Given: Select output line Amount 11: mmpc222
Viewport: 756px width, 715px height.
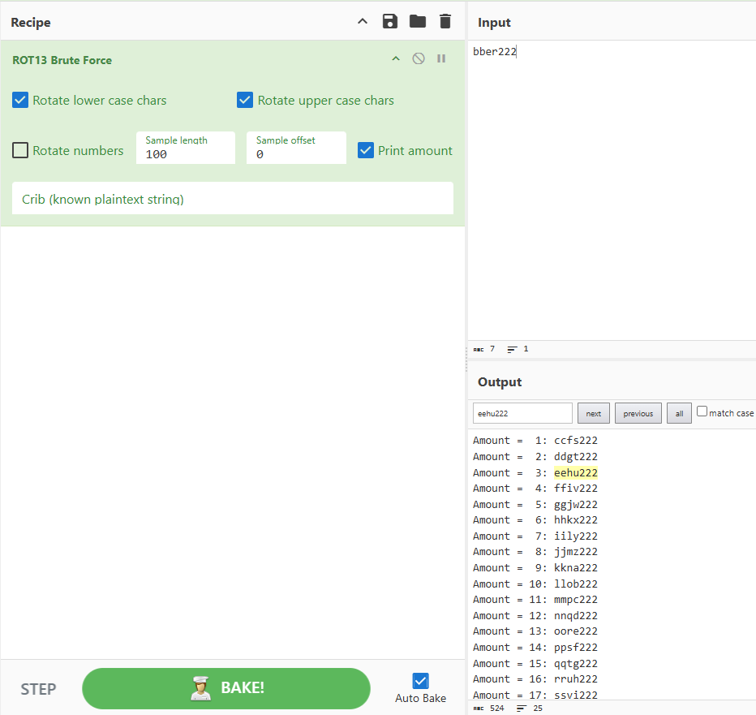Looking at the screenshot, I should click(x=535, y=599).
